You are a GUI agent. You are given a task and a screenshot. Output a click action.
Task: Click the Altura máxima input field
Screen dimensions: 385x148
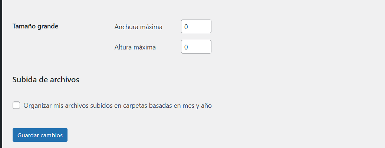click(x=196, y=47)
